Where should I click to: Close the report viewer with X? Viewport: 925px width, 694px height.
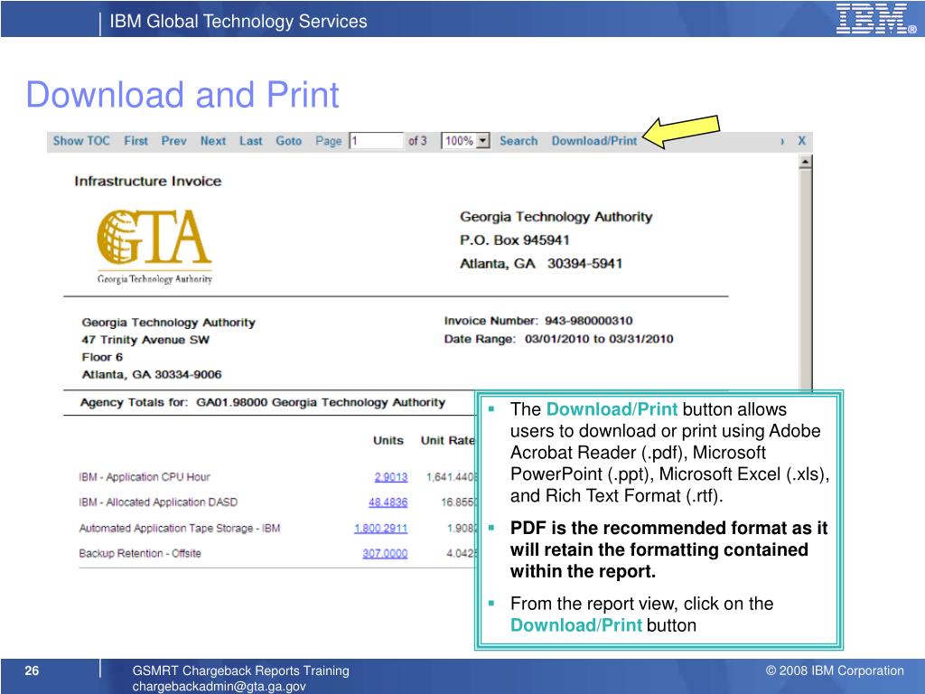point(802,141)
